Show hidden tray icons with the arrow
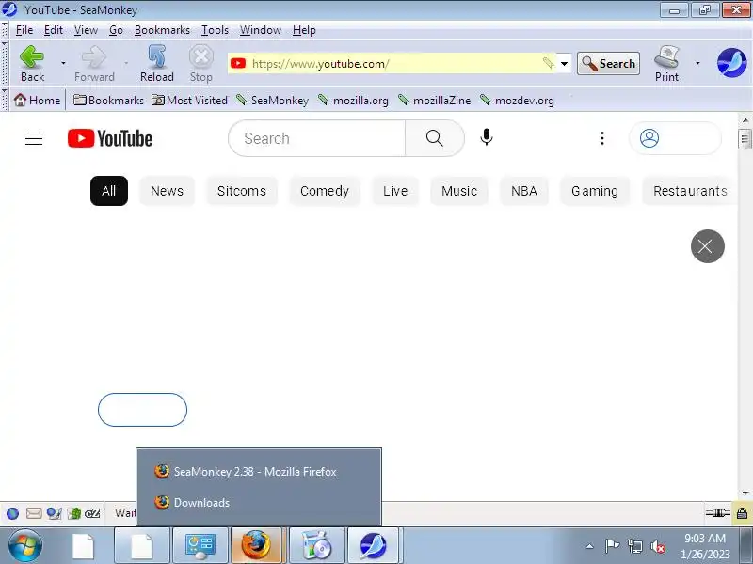The width and height of the screenshot is (753, 564). [590, 546]
